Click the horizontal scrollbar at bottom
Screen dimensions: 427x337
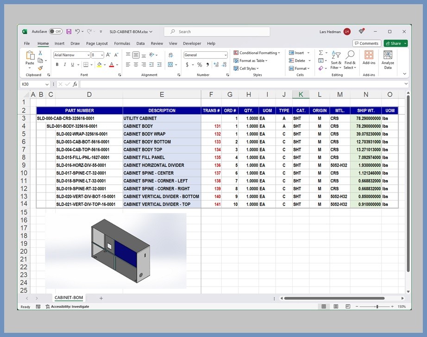[x=334, y=298]
